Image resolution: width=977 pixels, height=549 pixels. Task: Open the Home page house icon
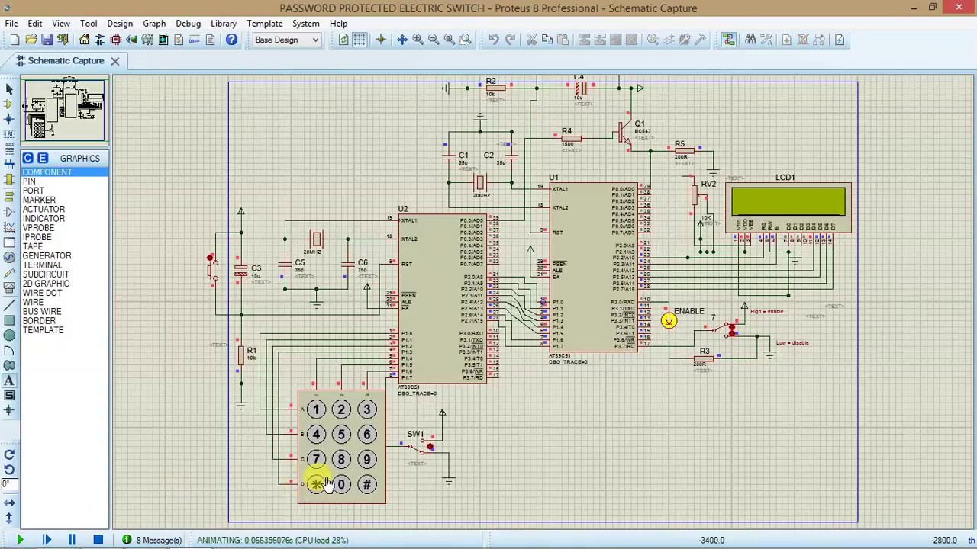coord(85,40)
